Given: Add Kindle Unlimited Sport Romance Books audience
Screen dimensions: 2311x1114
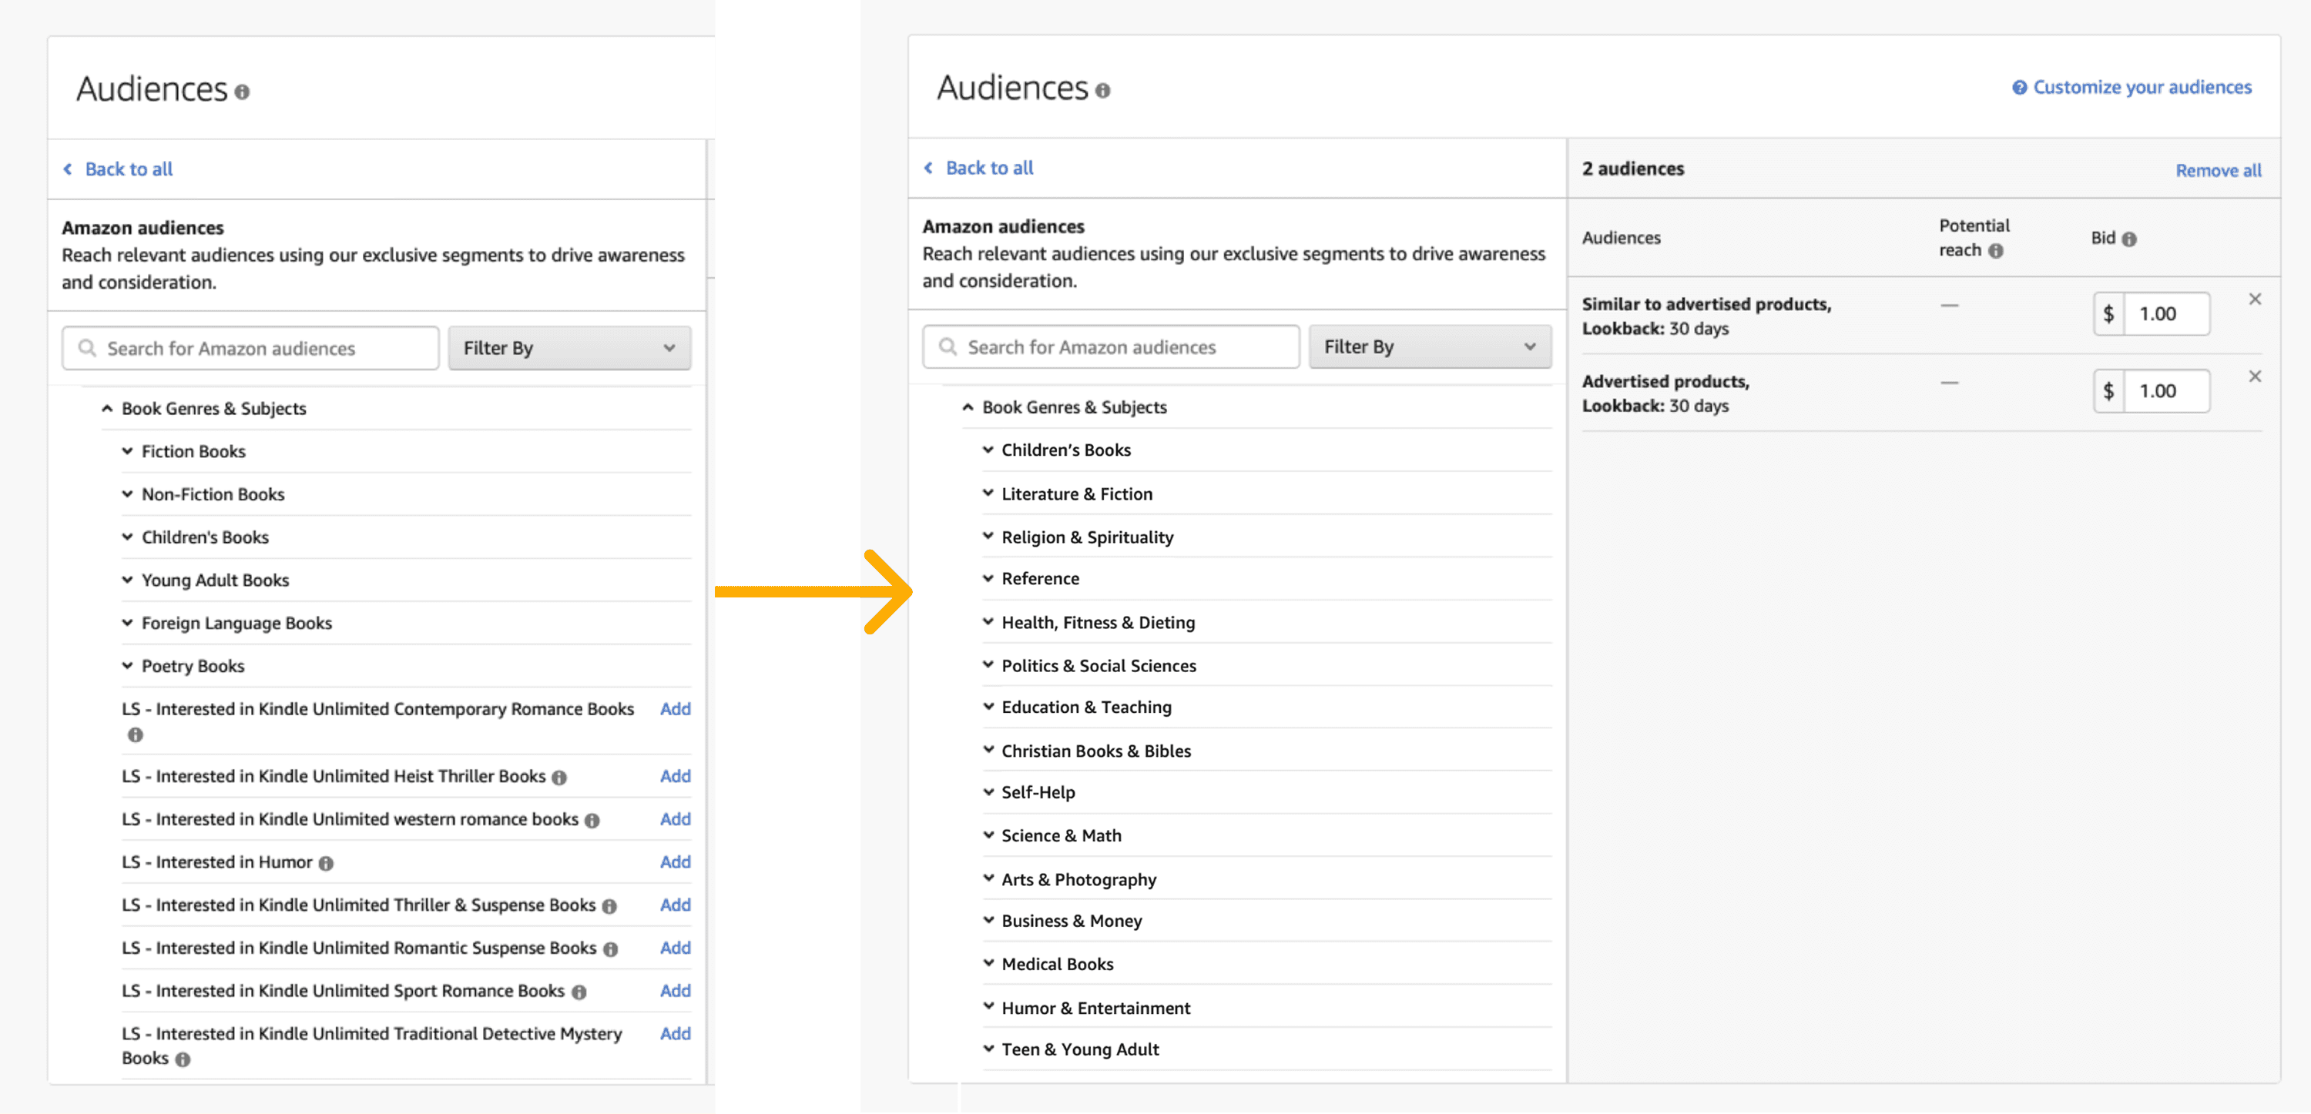Looking at the screenshot, I should click(675, 991).
